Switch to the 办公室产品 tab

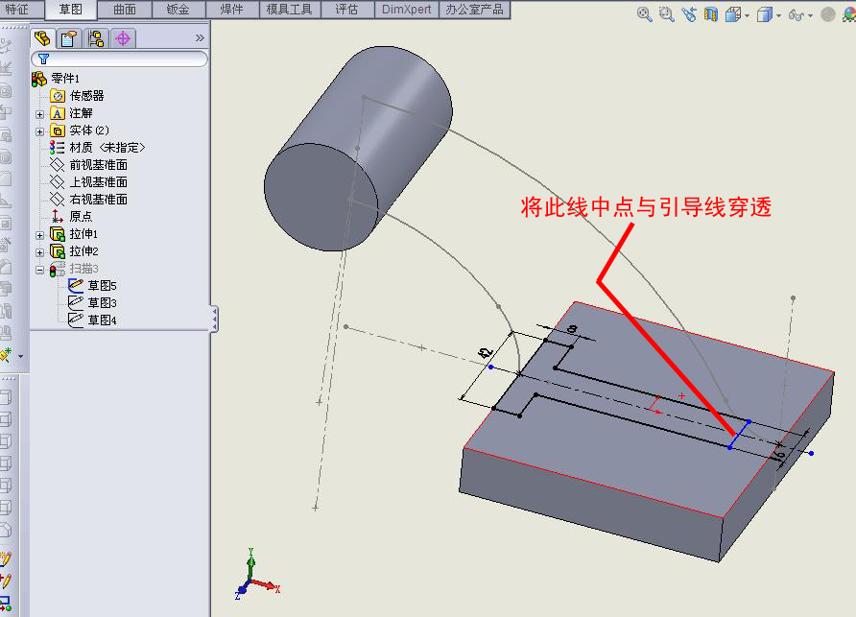[x=474, y=10]
